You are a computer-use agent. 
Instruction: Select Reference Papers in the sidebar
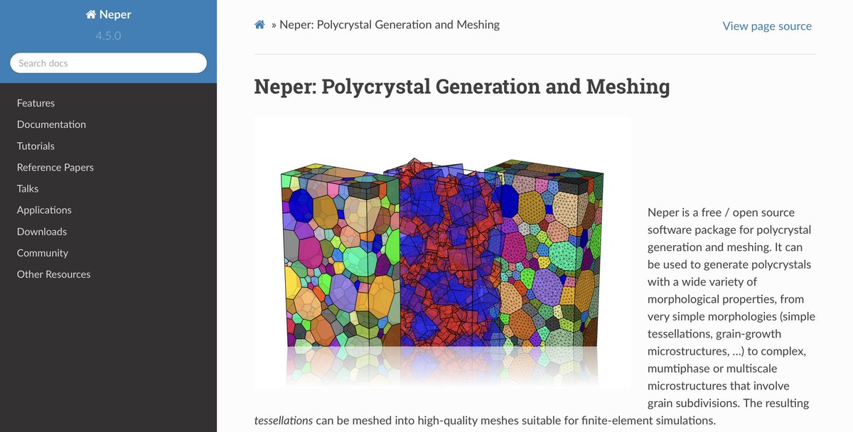55,167
